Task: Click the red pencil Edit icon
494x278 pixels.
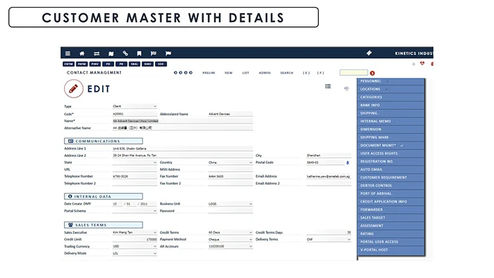Action: (x=73, y=89)
